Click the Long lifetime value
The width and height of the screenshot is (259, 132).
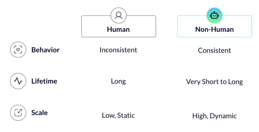point(118,81)
